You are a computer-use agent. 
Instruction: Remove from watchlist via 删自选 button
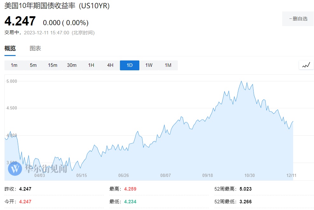click(x=298, y=19)
